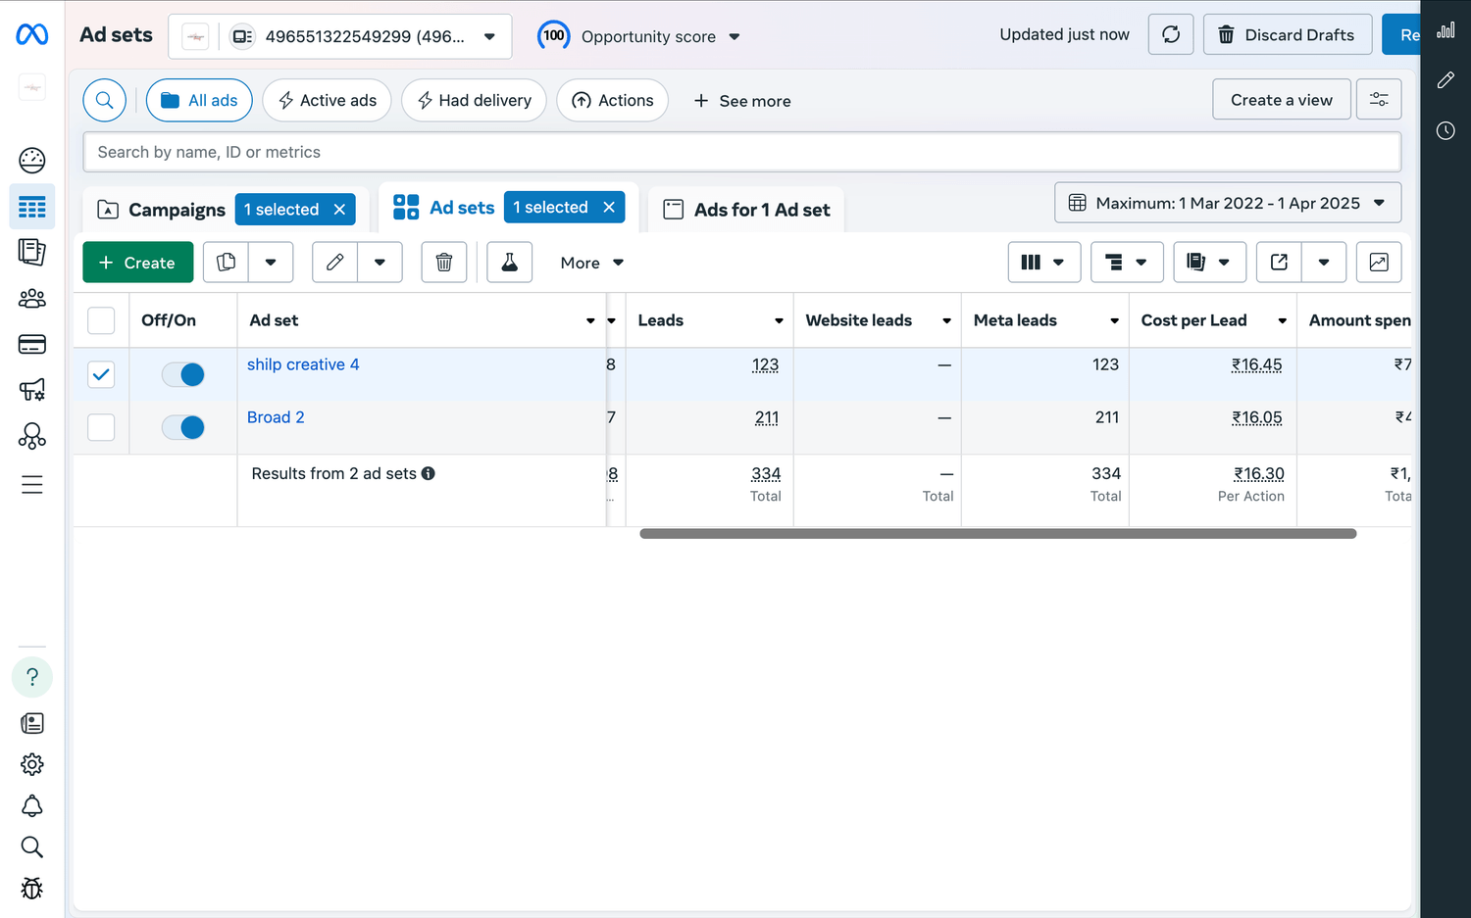Click the refresh data icon
This screenshot has height=918, width=1471.
[1170, 35]
